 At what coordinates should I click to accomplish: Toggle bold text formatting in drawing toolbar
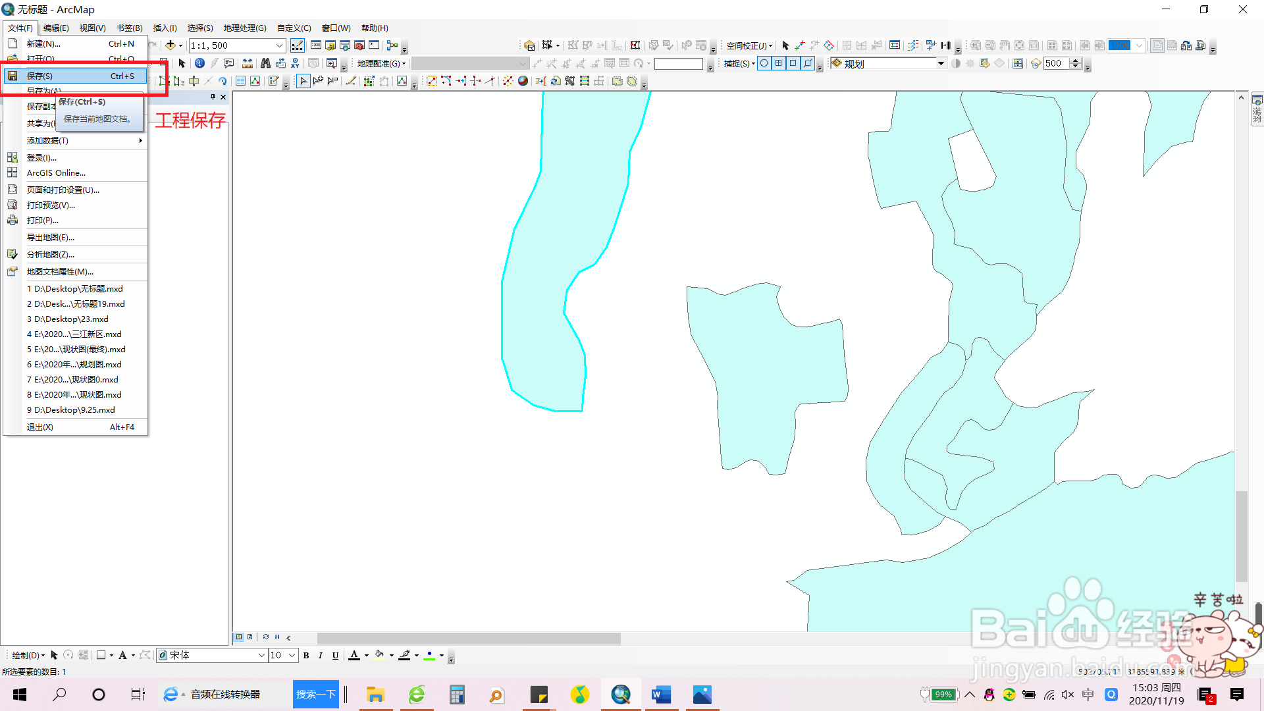coord(305,655)
